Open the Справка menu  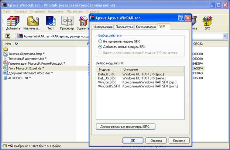[92, 11]
